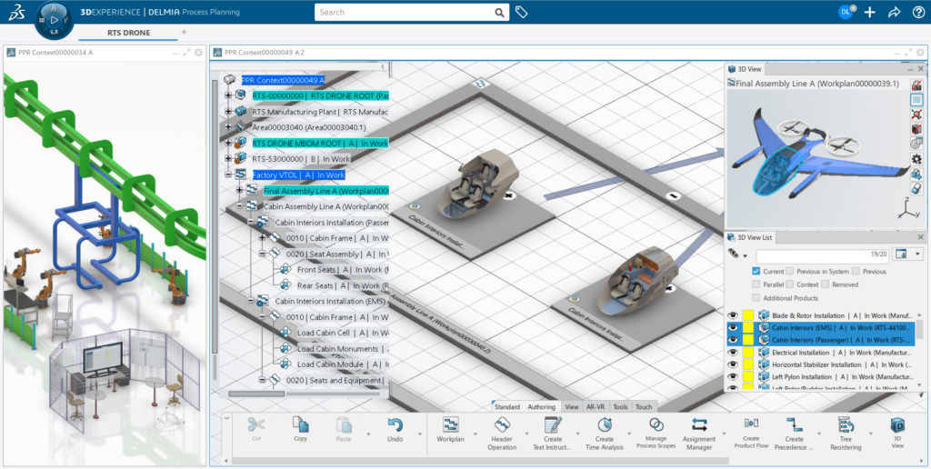Open the Assignment Manager tool
931x469 pixels.
pos(698,424)
